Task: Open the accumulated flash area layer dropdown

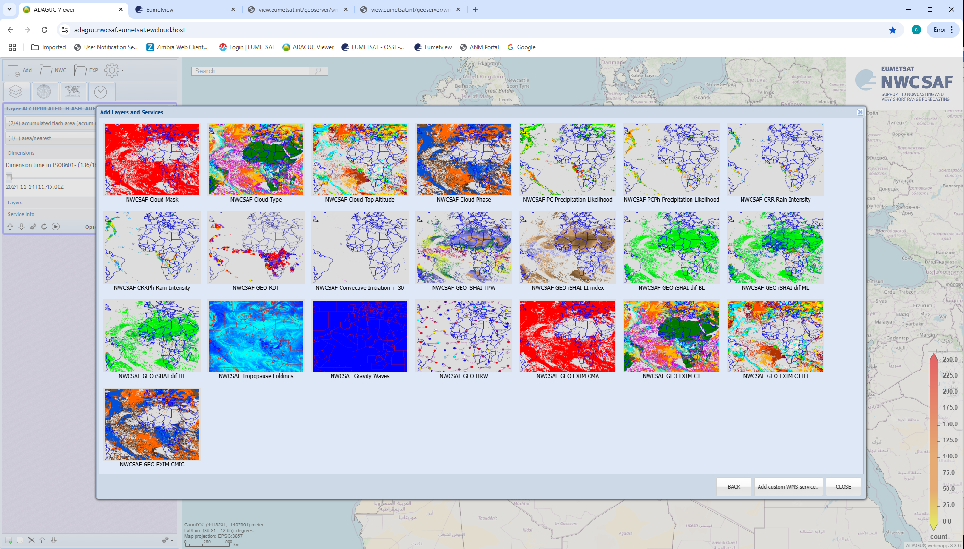Action: click(x=51, y=123)
